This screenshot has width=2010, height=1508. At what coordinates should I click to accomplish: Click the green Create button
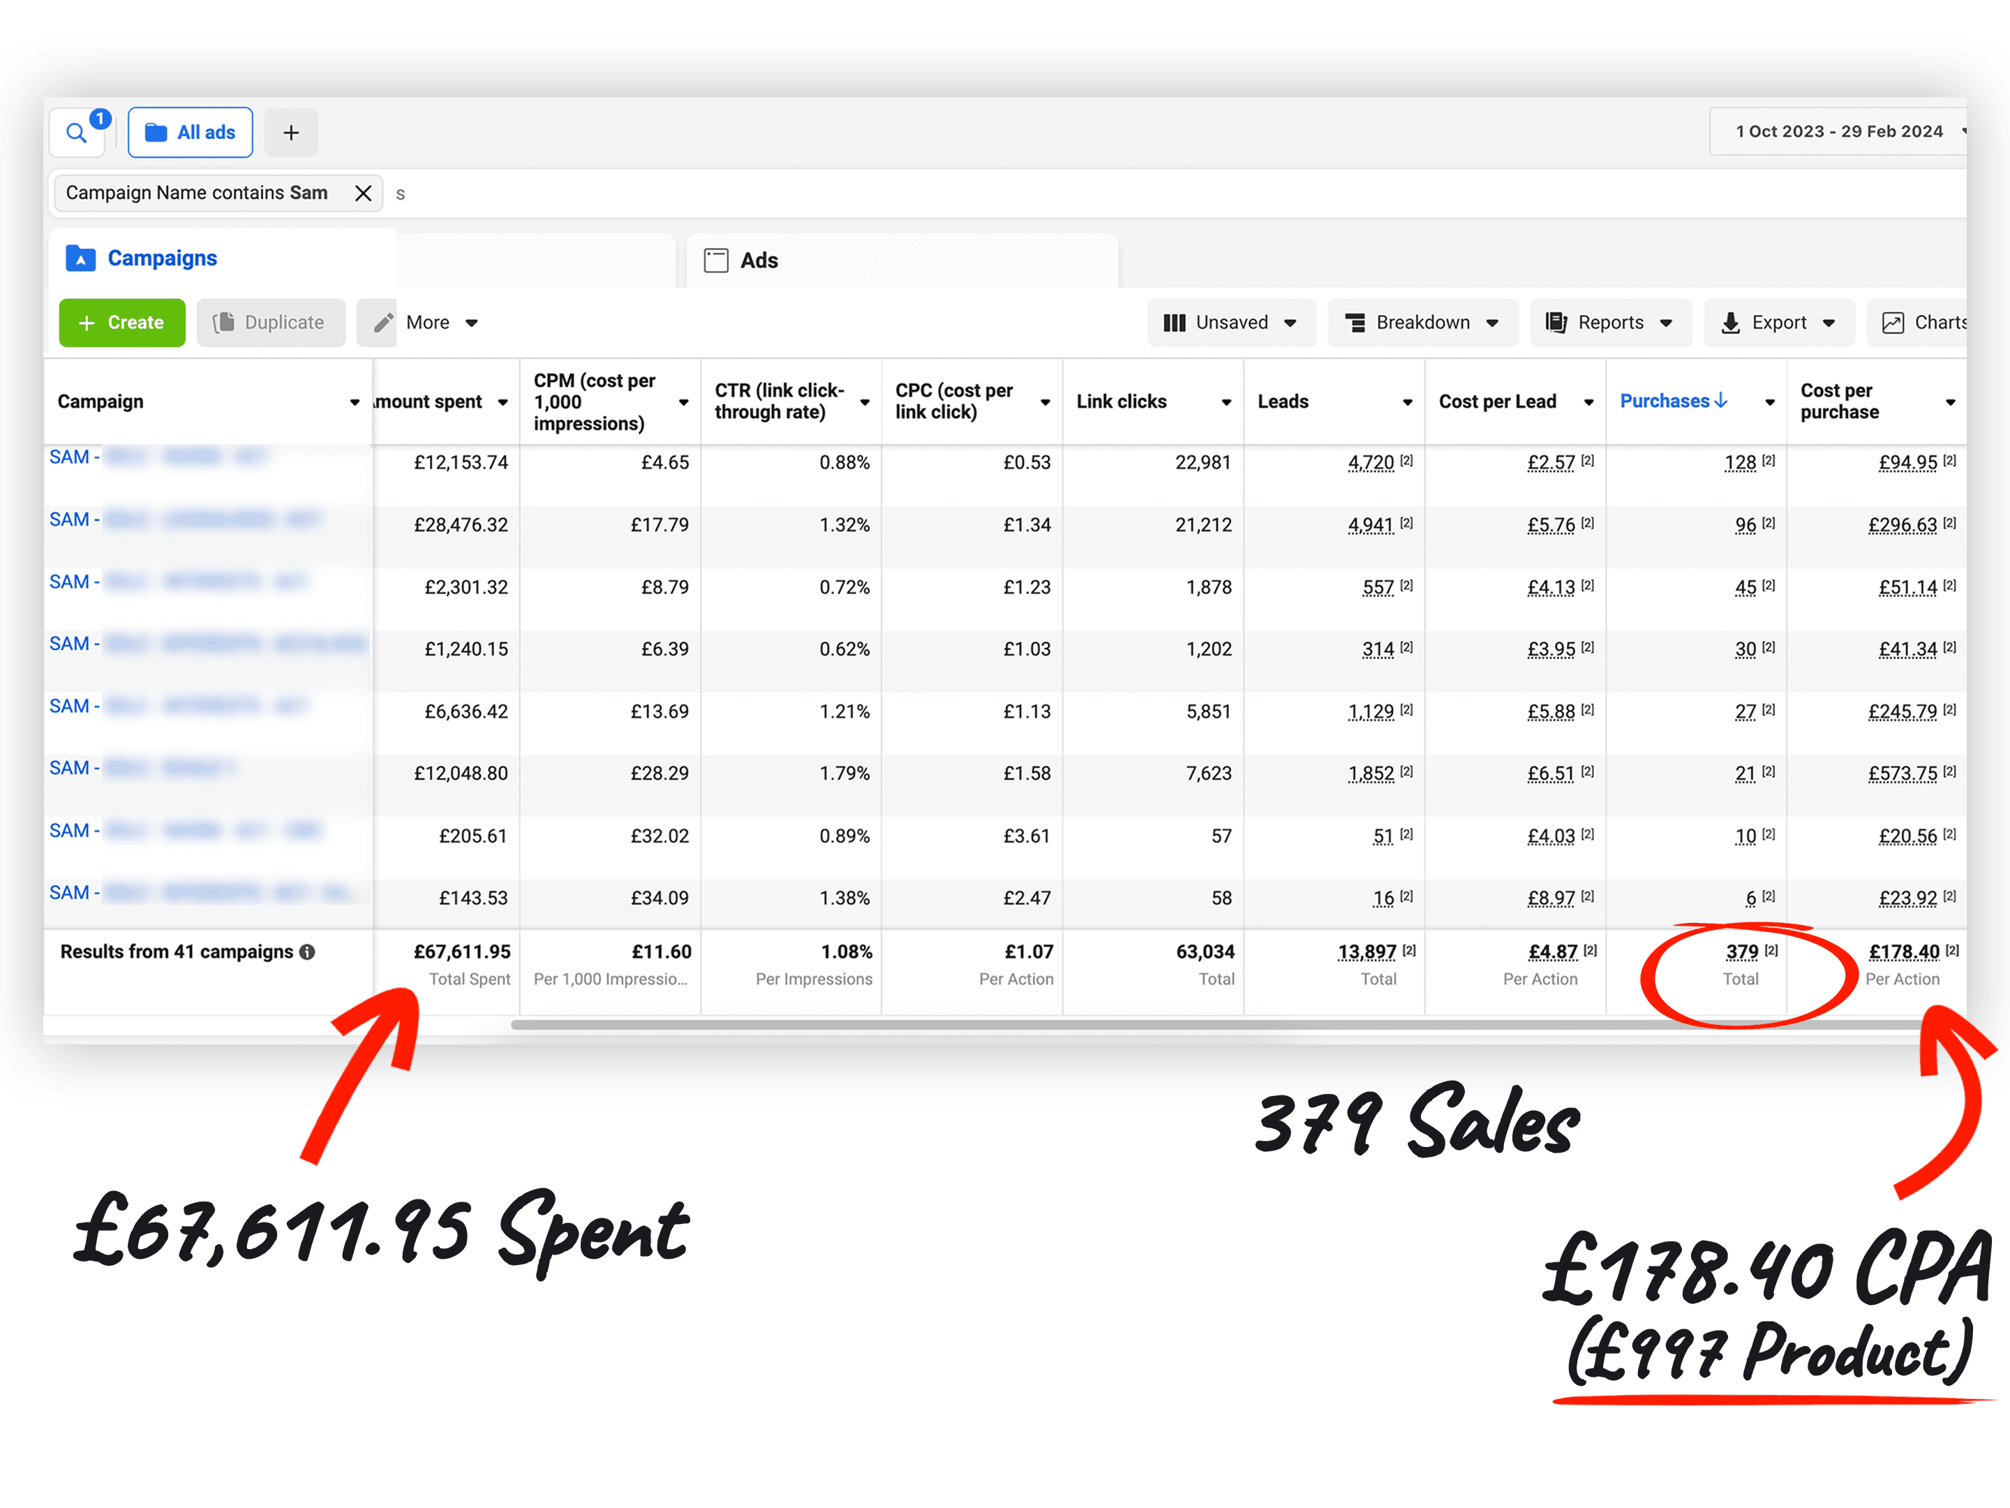(x=121, y=323)
